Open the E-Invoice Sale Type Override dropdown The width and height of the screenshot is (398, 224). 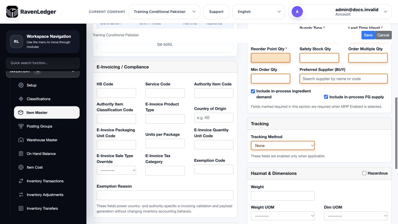116,170
